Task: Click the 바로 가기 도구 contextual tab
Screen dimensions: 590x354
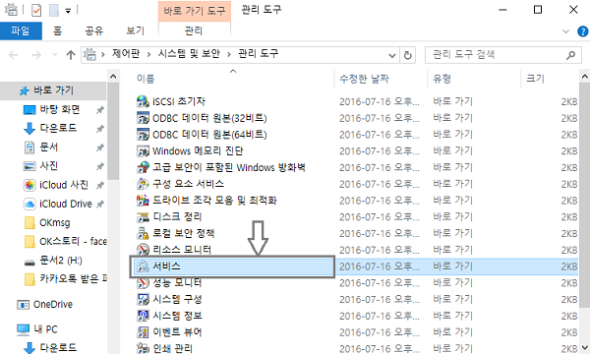Action: (195, 11)
